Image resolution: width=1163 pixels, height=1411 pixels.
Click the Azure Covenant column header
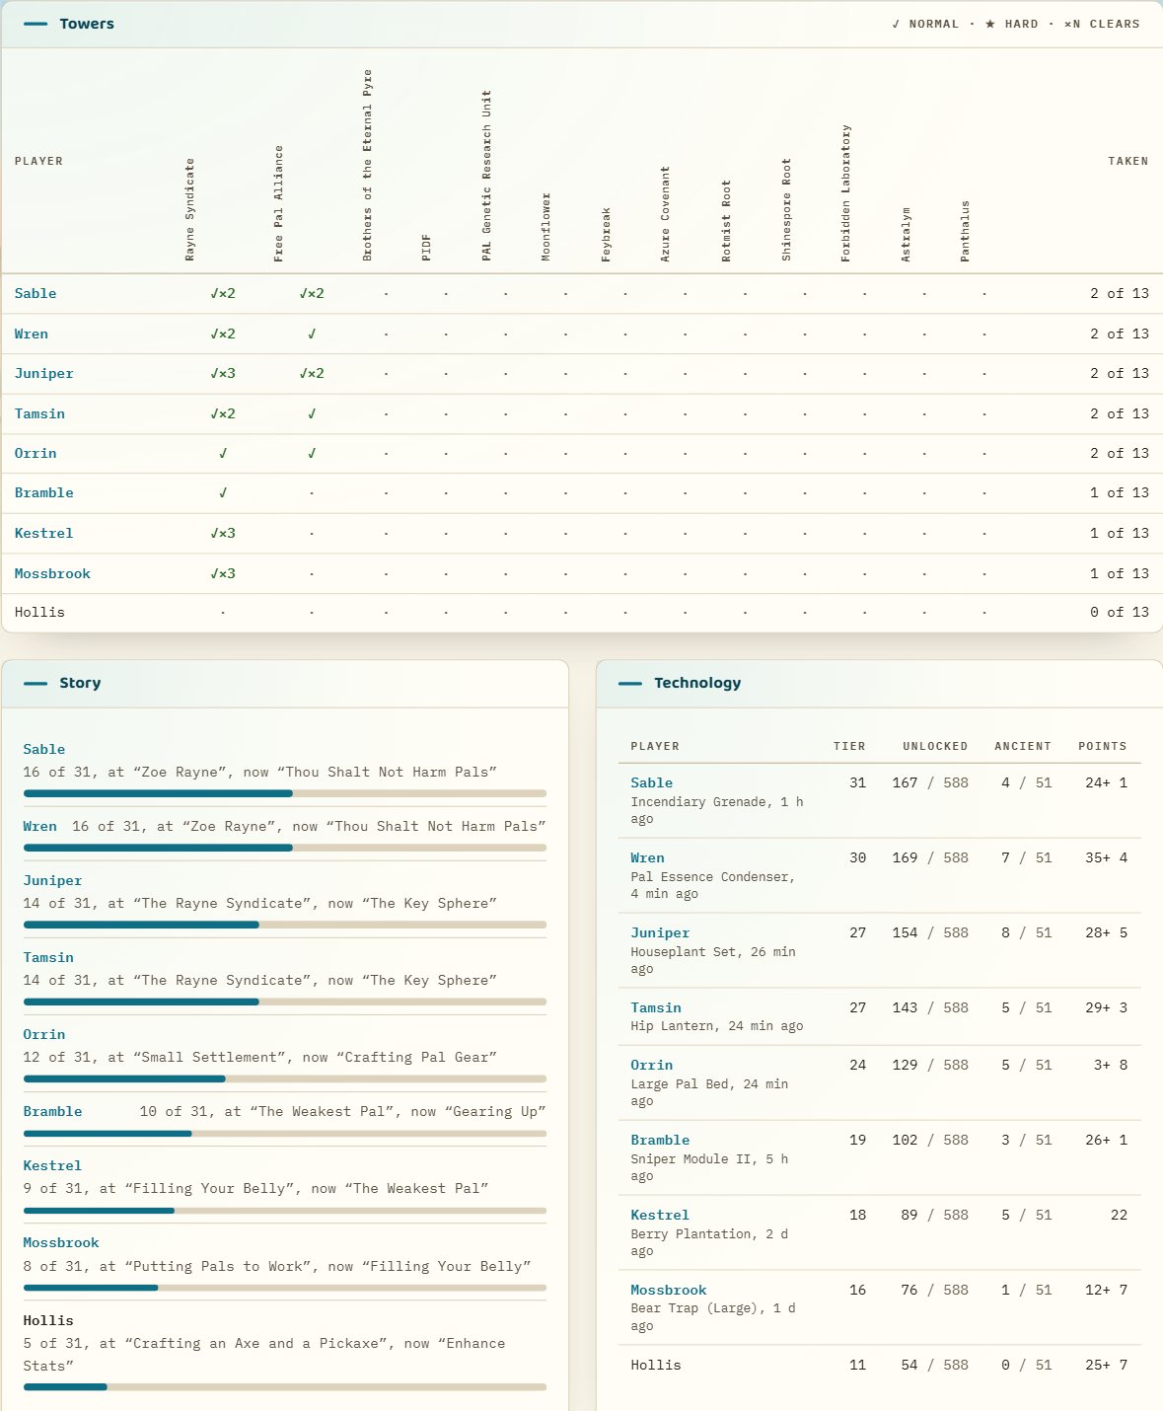(x=666, y=213)
